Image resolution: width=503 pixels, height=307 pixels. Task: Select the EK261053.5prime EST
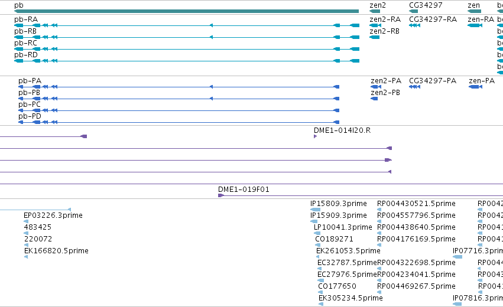click(x=317, y=257)
